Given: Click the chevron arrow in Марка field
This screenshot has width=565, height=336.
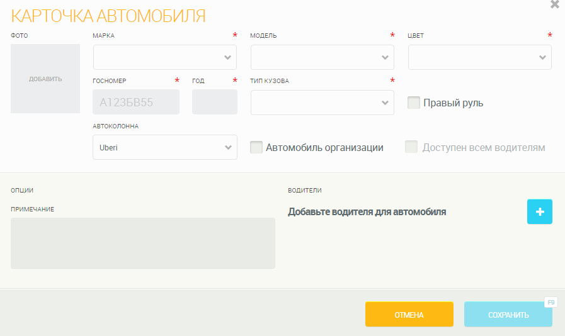Looking at the screenshot, I should (227, 57).
